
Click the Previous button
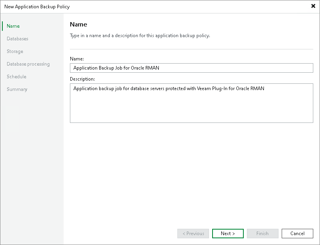193,233
